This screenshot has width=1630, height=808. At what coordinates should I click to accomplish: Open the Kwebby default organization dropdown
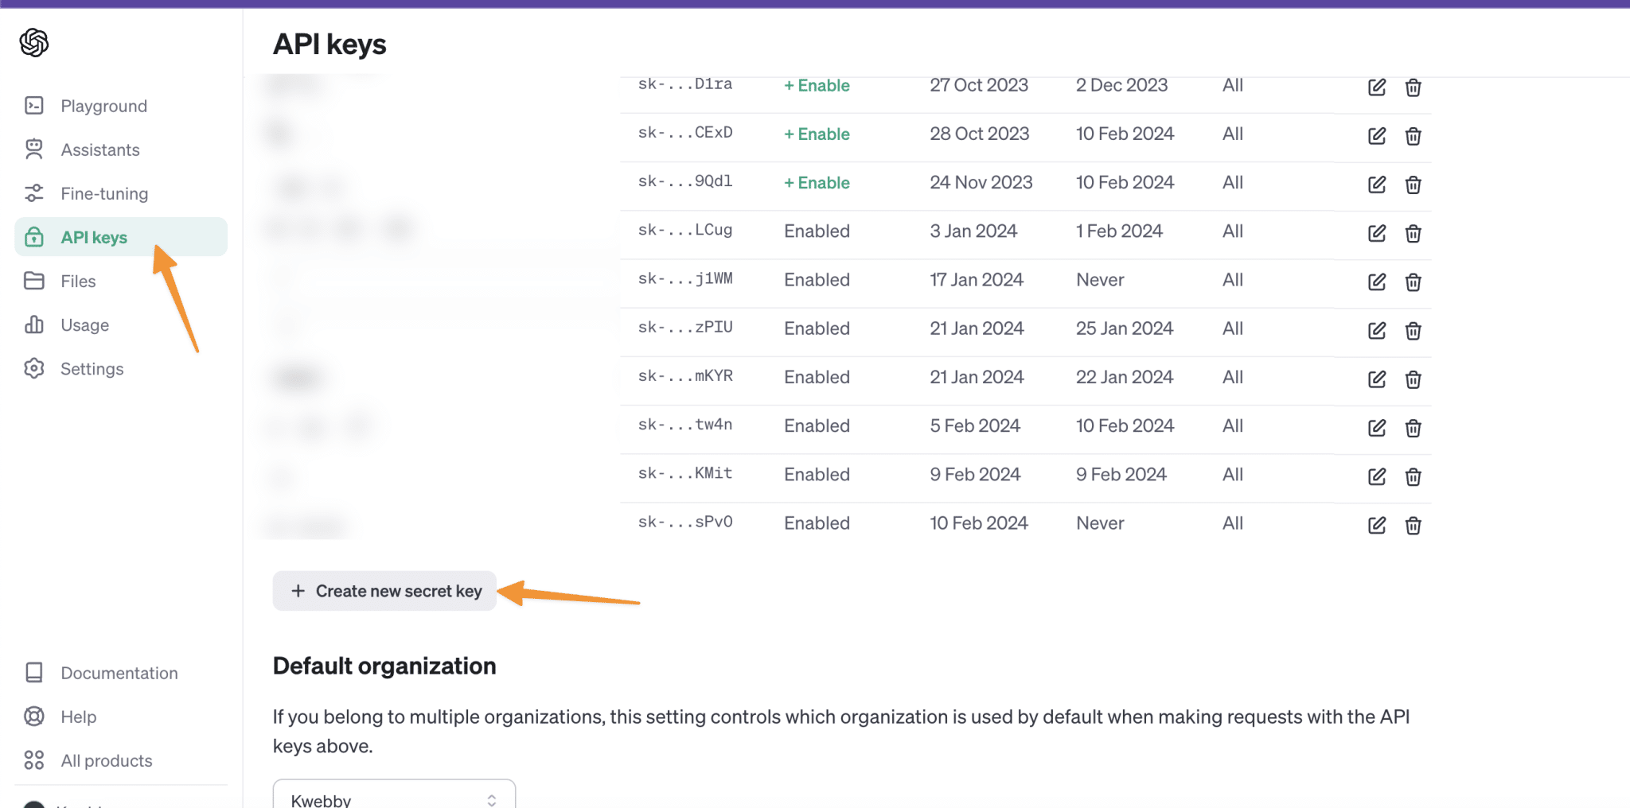pyautogui.click(x=394, y=798)
